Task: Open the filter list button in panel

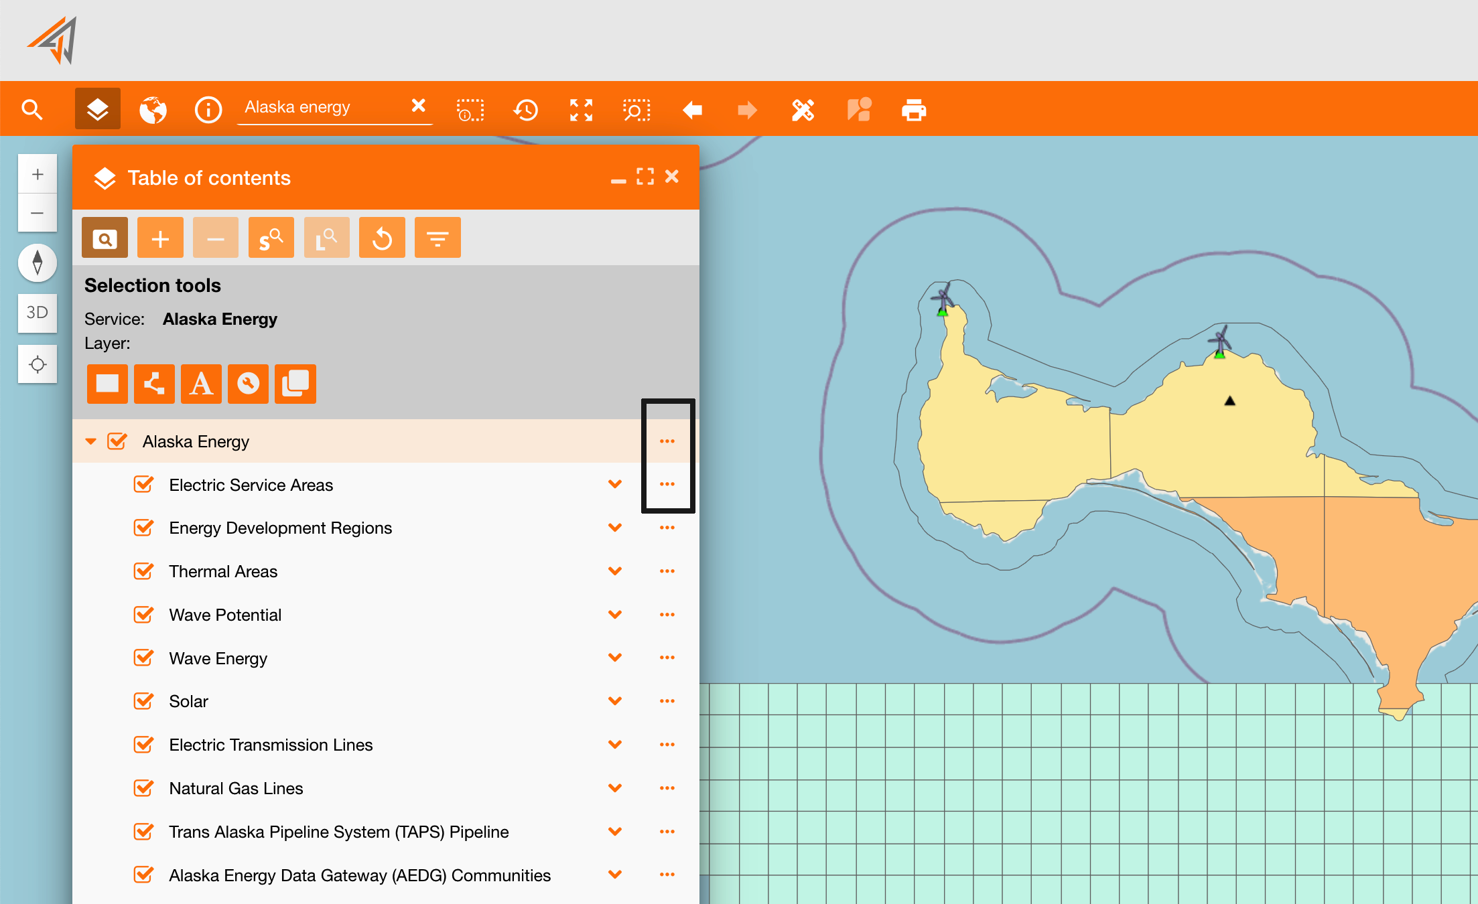Action: (438, 238)
